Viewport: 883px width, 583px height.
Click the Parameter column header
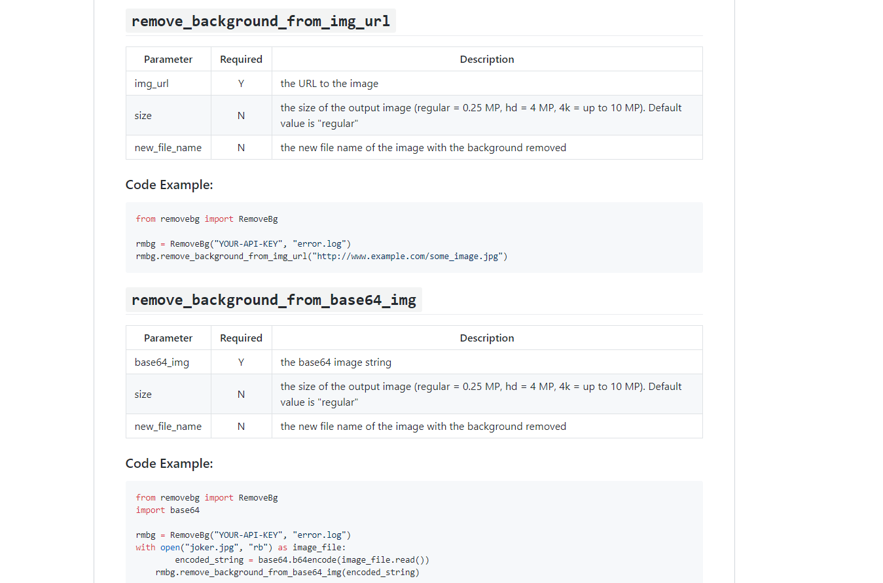tap(168, 59)
